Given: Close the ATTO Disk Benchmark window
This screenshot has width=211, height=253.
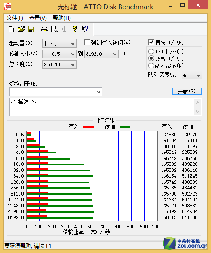Looking at the screenshot, I should (x=198, y=5).
